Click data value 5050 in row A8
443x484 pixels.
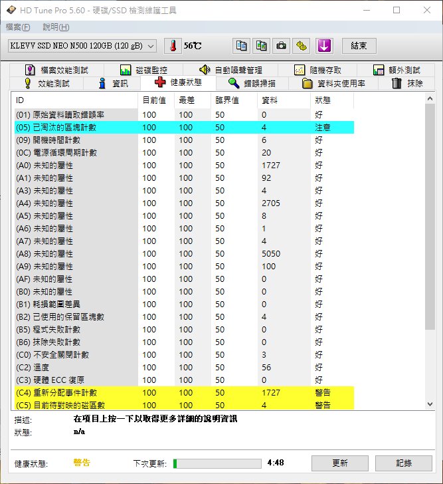tap(271, 254)
